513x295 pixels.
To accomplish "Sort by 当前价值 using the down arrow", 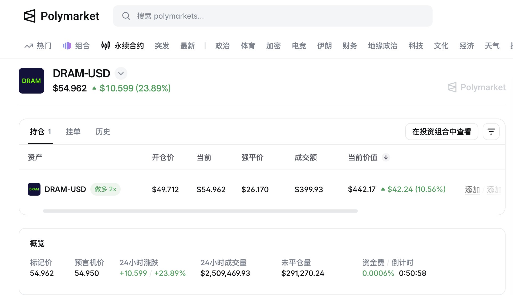I will (386, 158).
